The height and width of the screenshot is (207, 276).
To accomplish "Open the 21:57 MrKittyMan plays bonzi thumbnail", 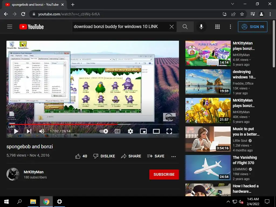I will (208, 110).
